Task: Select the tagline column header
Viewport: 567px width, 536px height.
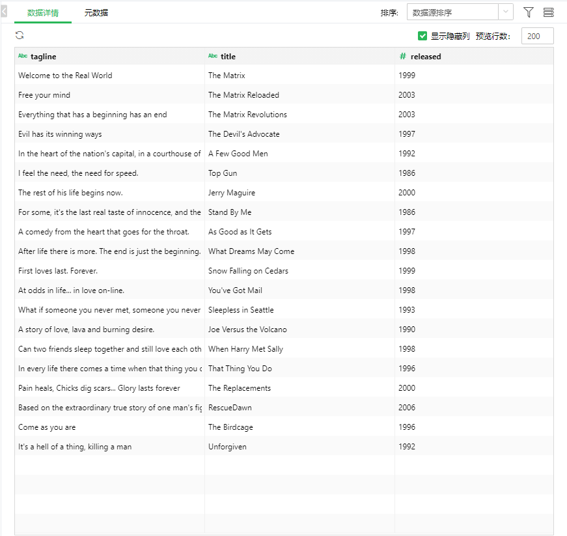Action: tap(109, 56)
